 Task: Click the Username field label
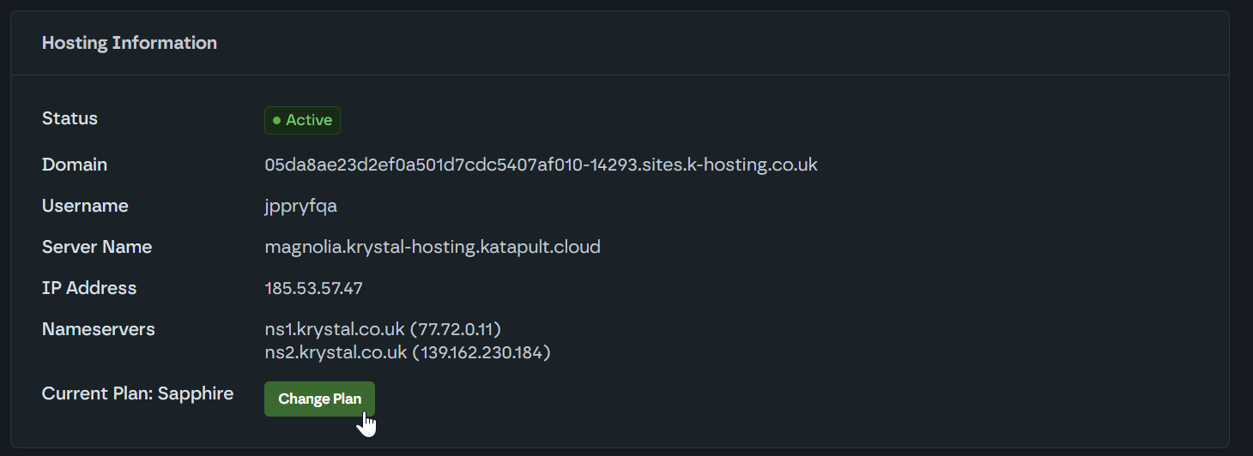pyautogui.click(x=85, y=206)
